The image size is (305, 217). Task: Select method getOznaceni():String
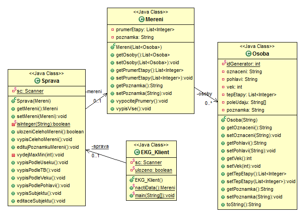click(x=249, y=128)
